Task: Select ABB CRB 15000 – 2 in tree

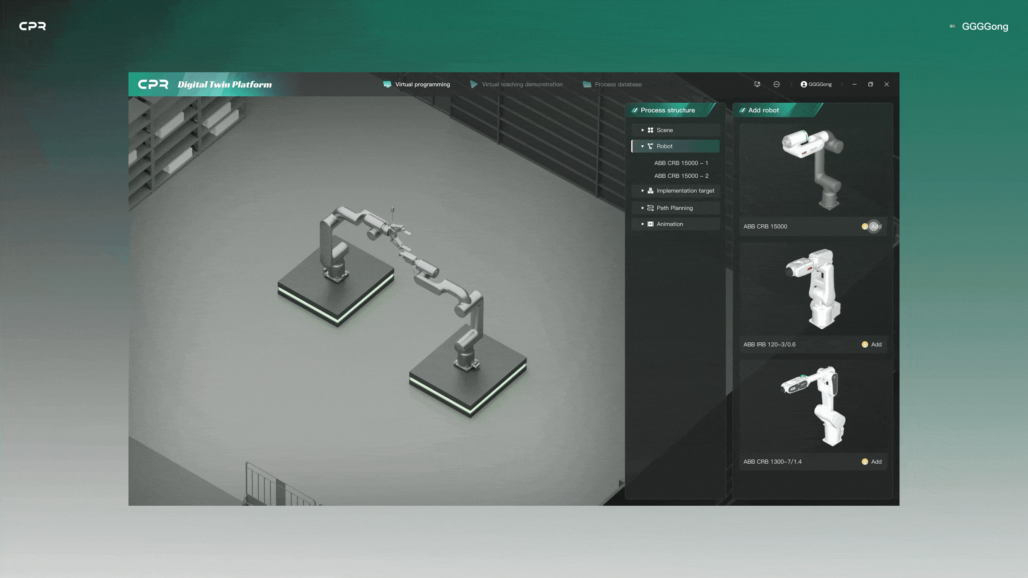Action: (x=681, y=176)
